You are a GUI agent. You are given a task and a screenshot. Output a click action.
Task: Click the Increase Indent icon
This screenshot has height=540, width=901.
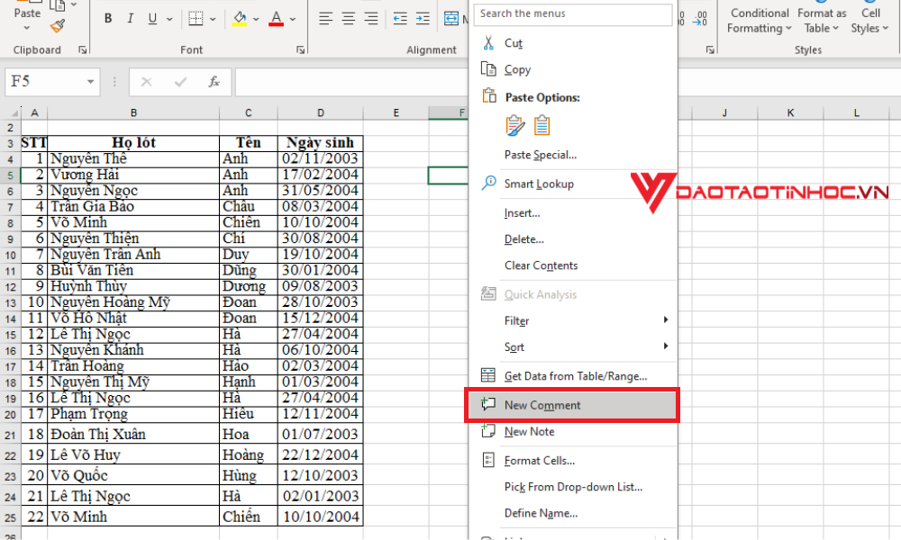(x=421, y=18)
